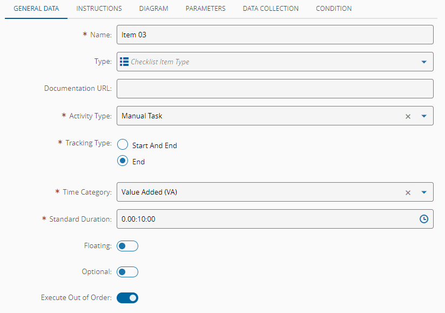Select the End tracking type radio
Image resolution: width=445 pixels, height=313 pixels.
point(123,161)
